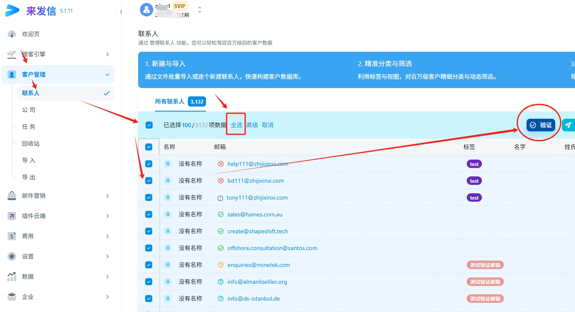Image resolution: width=575 pixels, height=312 pixels.
Task: Uncheck the row checkbox for enquiries@minetek.com
Action: click(x=149, y=265)
